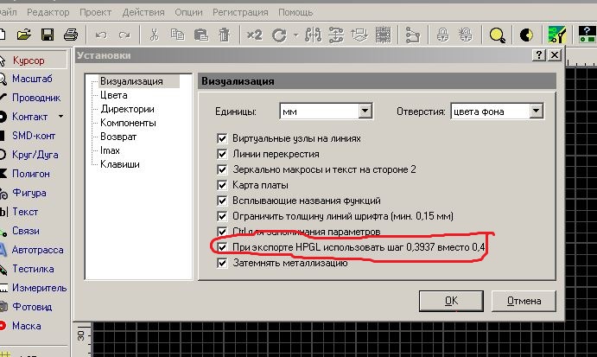
Task: Open the Регистрация menu
Action: tap(240, 12)
